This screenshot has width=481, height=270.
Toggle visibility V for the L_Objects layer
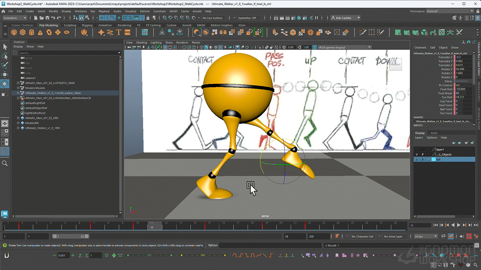click(416, 154)
